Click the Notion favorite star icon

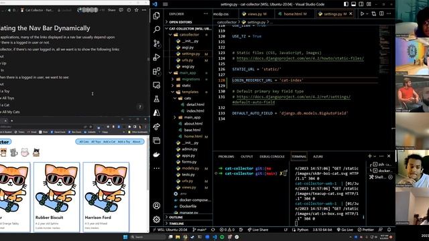(136, 10)
